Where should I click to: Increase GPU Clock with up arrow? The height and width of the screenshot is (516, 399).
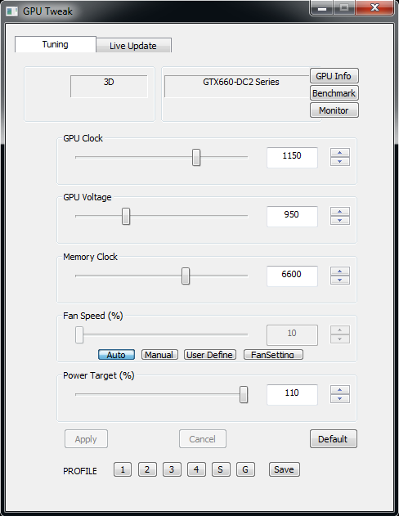pos(340,153)
